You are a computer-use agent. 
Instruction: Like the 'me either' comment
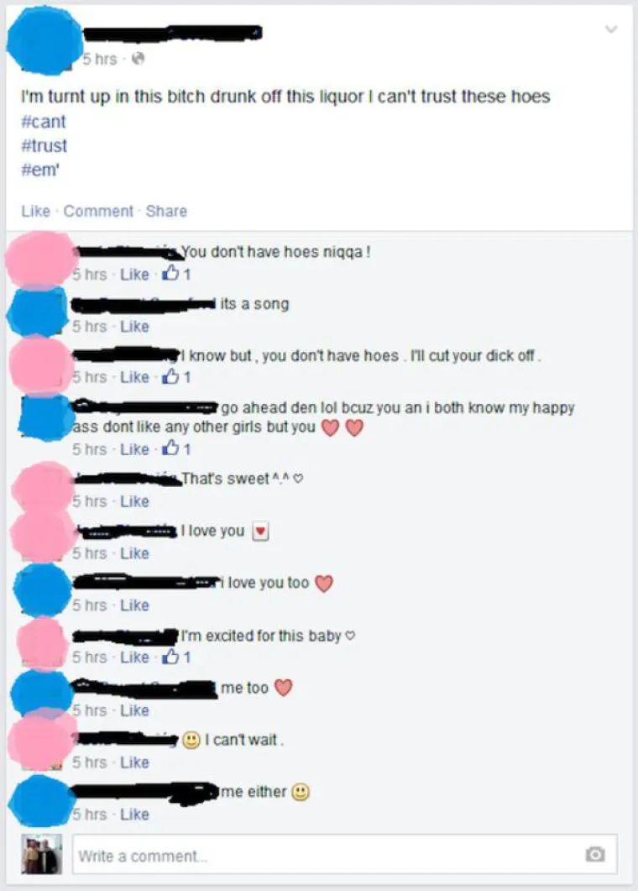[134, 815]
